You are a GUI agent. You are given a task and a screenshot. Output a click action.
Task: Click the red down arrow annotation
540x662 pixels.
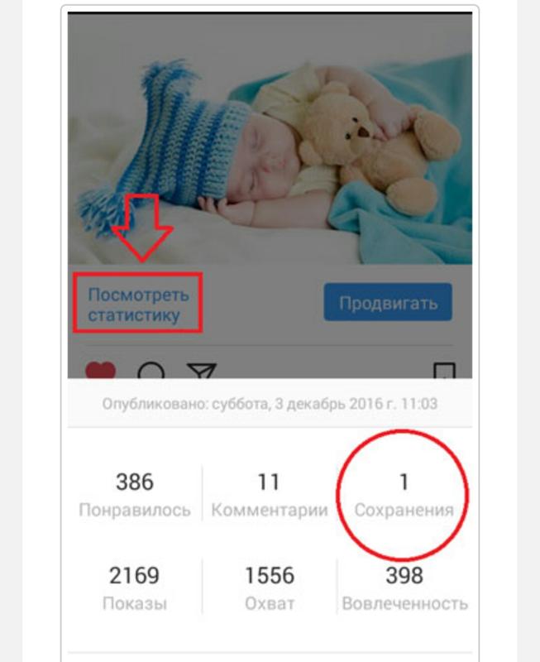click(x=142, y=228)
